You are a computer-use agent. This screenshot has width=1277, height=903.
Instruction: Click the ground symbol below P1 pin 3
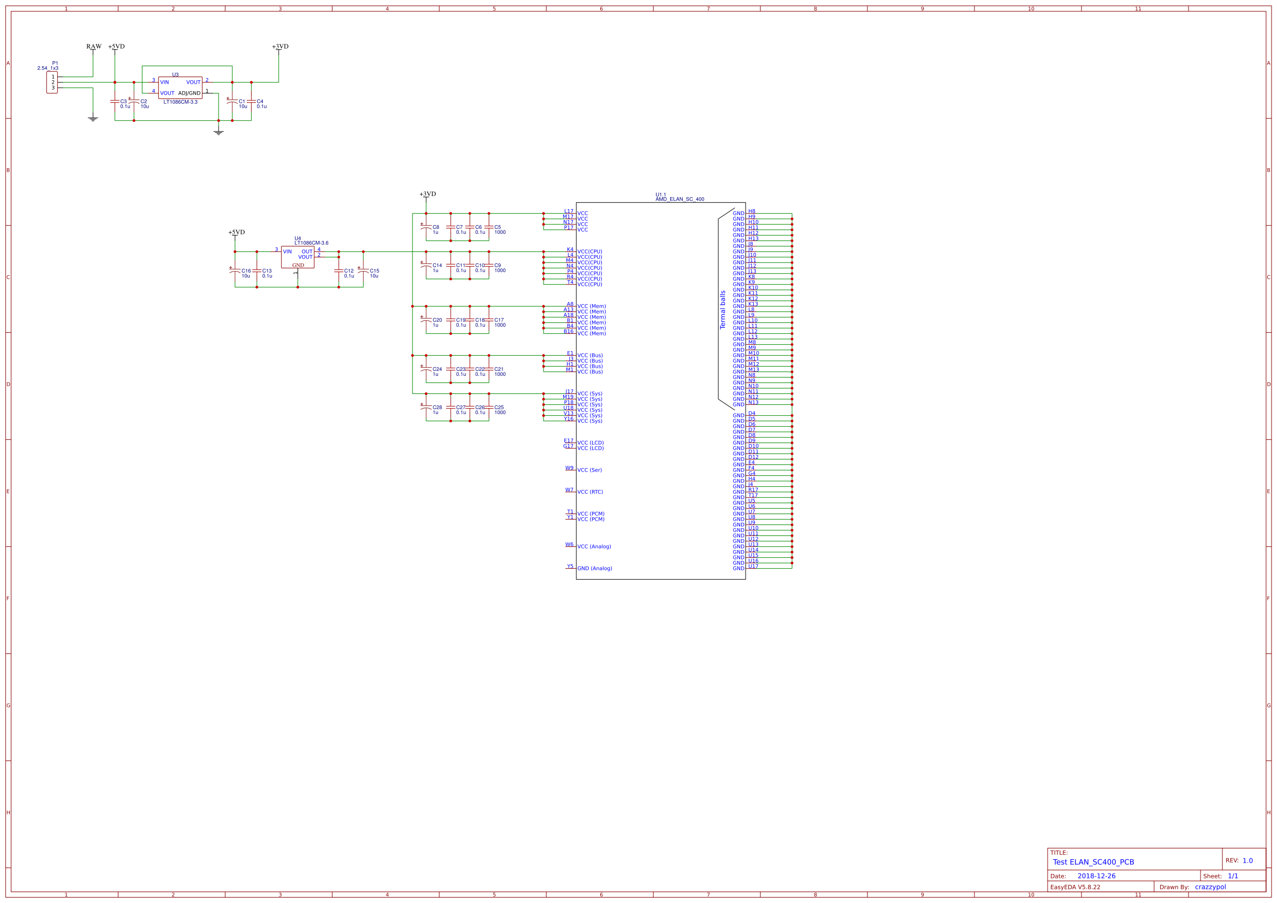click(93, 119)
